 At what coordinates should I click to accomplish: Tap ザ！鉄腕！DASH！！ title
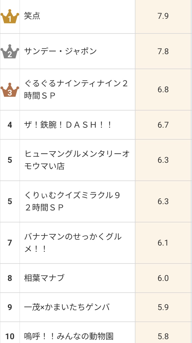pyautogui.click(x=68, y=125)
